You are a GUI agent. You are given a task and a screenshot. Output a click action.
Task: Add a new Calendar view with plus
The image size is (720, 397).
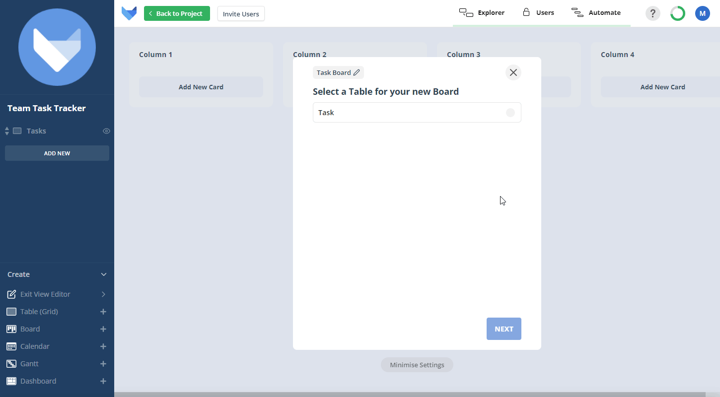pyautogui.click(x=103, y=346)
